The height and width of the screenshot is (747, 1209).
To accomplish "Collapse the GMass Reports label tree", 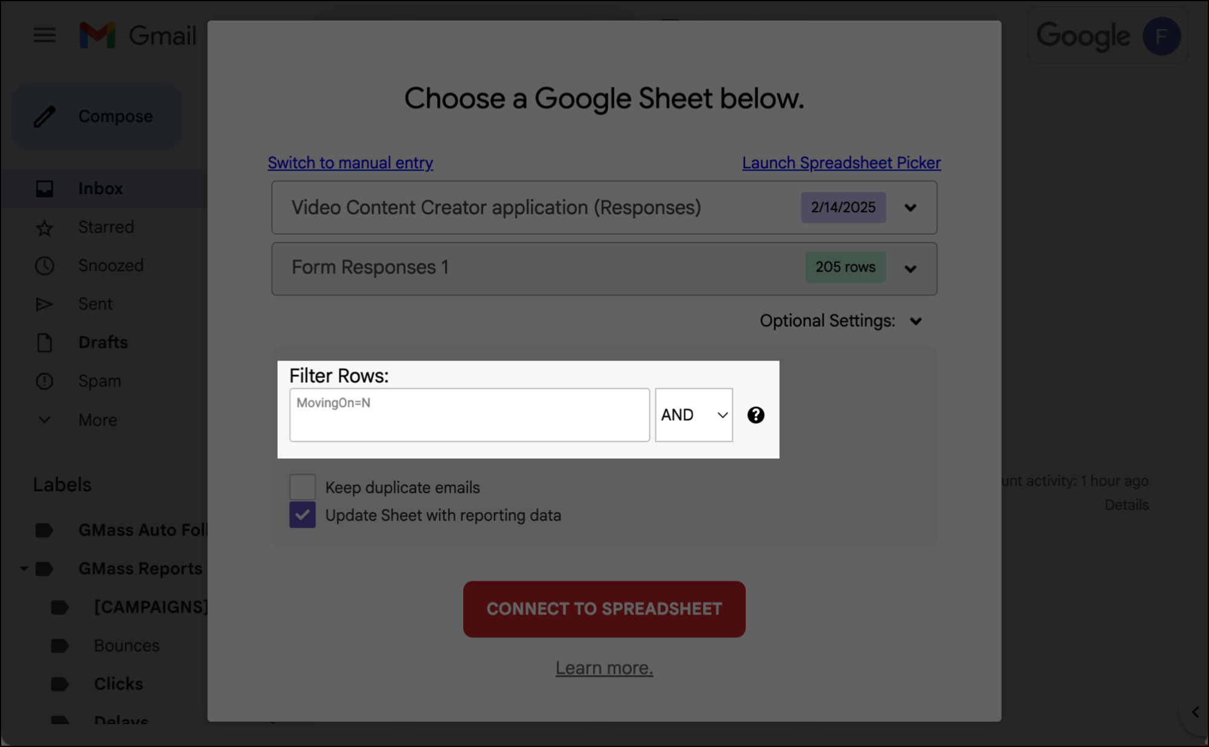I will pyautogui.click(x=24, y=569).
